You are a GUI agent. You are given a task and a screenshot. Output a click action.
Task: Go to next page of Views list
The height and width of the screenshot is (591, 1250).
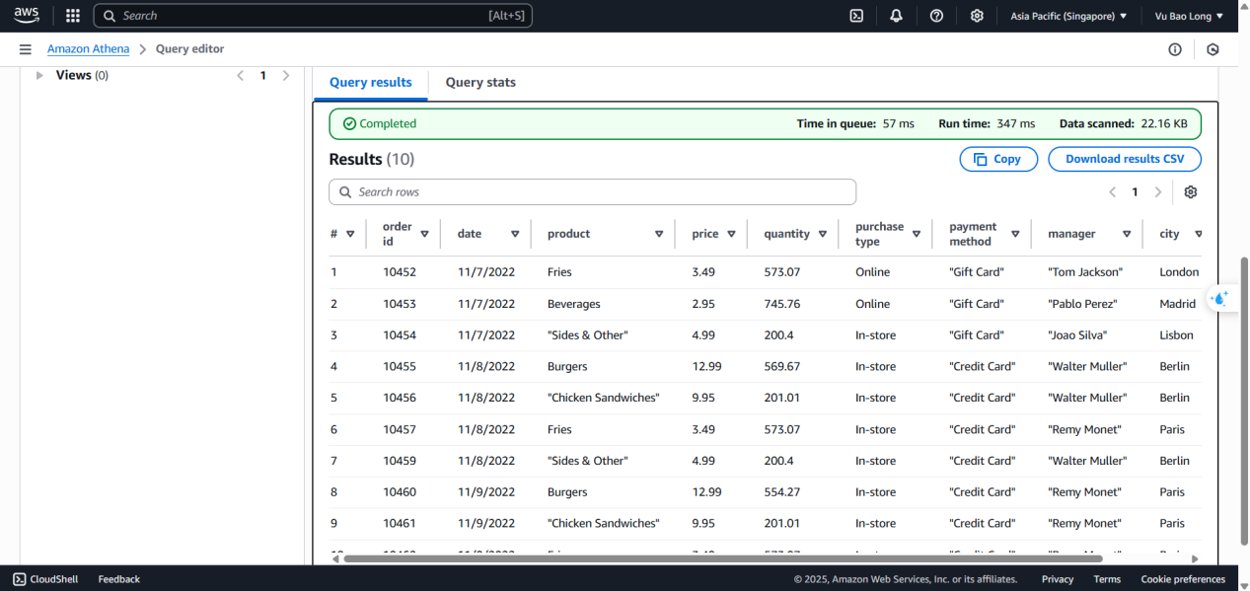point(286,75)
